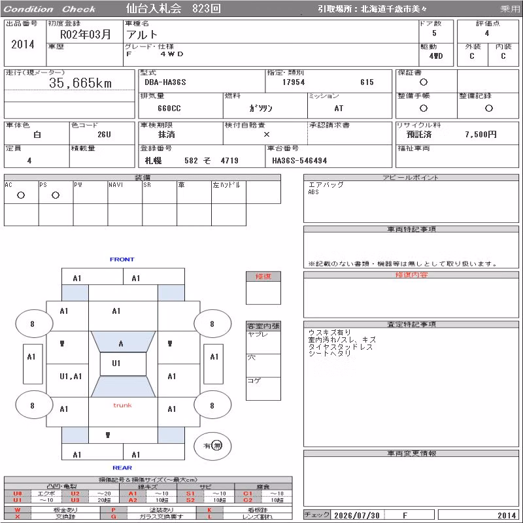Select the transmission value AT
The height and width of the screenshot is (523, 523).
(339, 109)
